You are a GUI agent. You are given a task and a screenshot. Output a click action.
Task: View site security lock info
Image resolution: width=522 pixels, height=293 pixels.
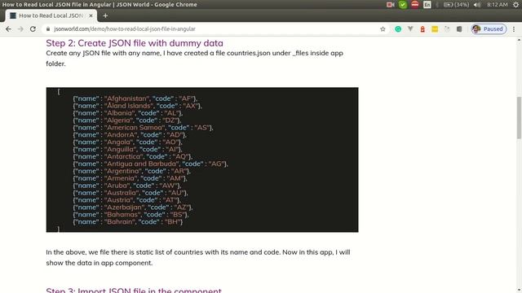(x=48, y=29)
